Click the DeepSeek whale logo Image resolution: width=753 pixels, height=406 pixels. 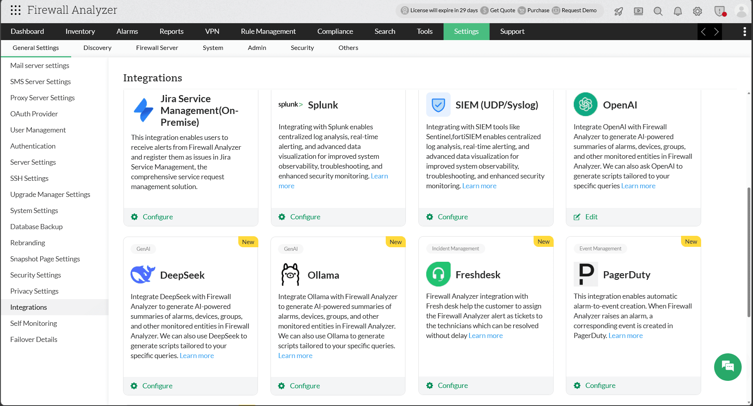pos(143,274)
